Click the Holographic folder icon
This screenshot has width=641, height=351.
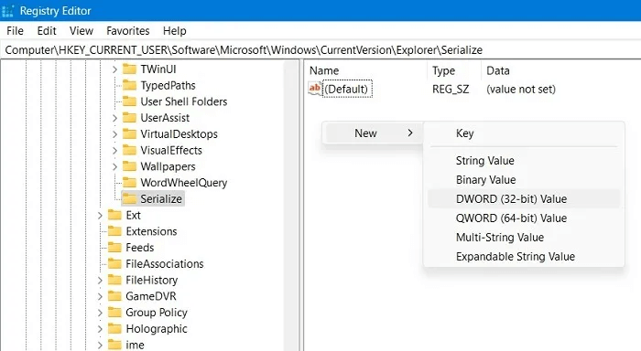point(114,328)
